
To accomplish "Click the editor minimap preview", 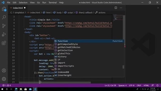I will [x=118, y=17].
